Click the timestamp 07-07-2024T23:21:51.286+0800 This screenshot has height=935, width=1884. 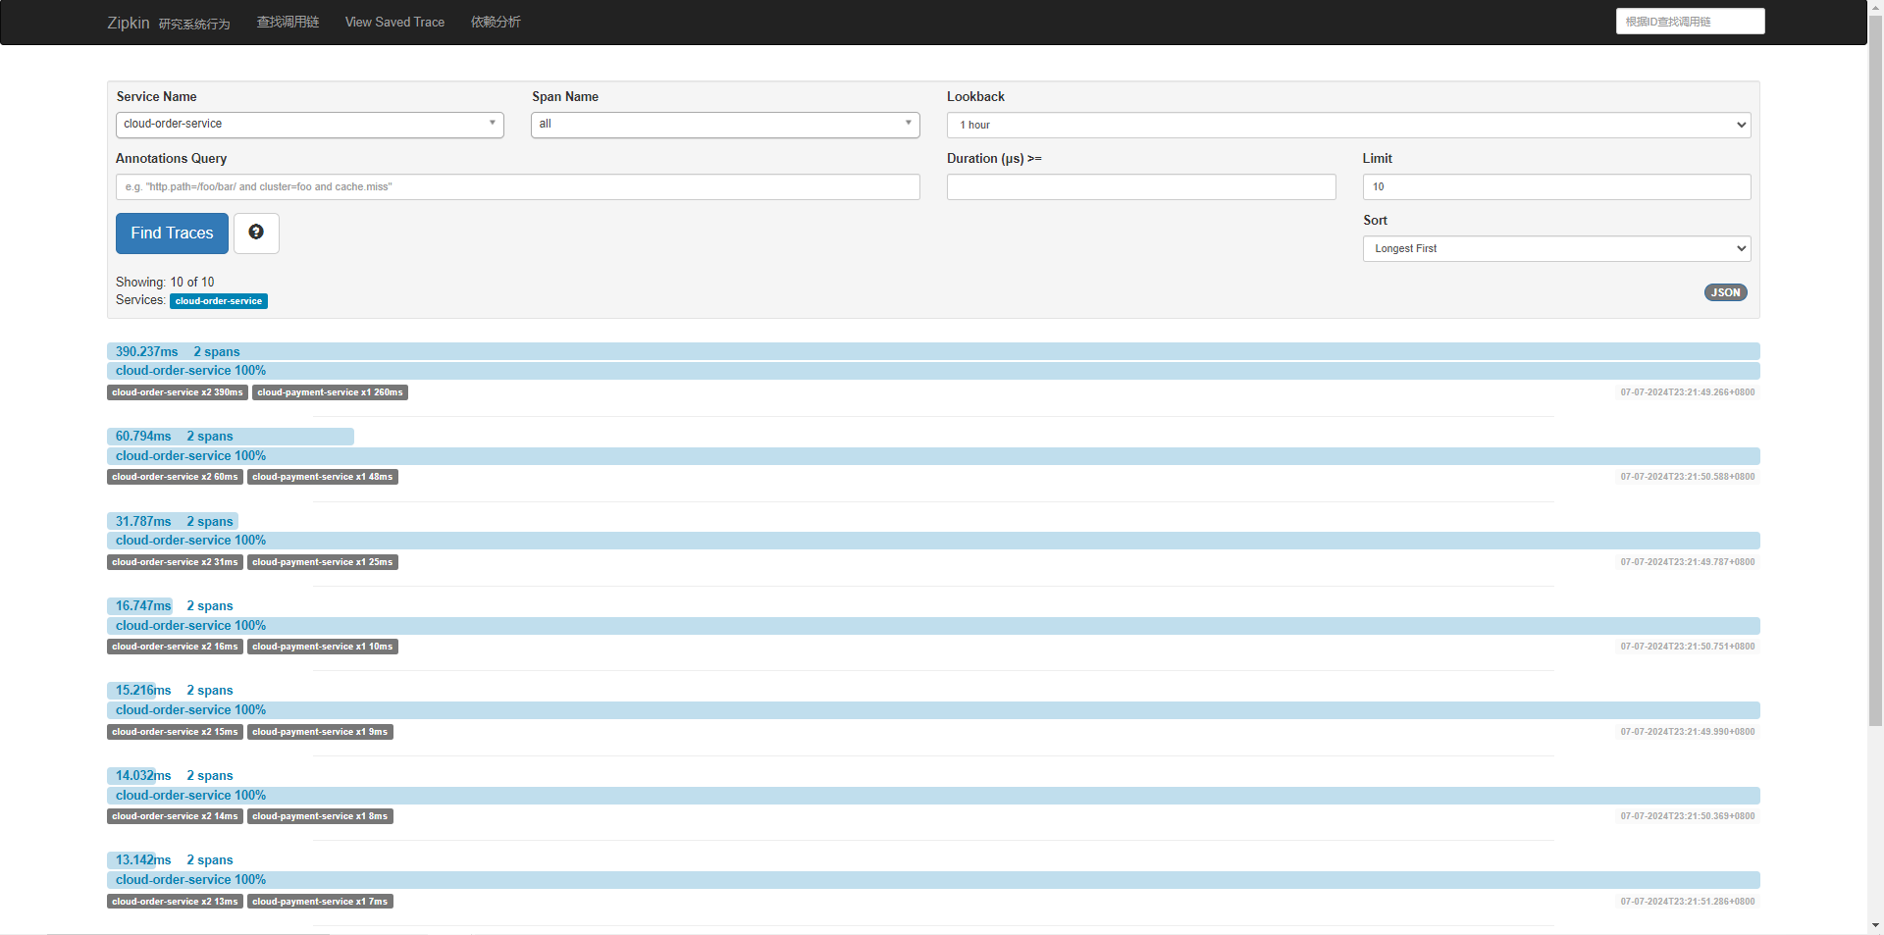pos(1688,902)
